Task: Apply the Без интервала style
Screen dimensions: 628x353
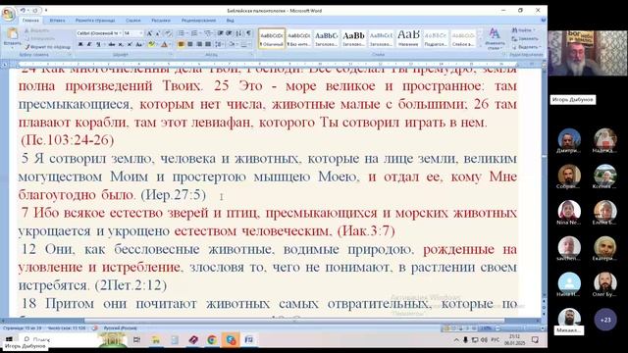Action: (299, 38)
